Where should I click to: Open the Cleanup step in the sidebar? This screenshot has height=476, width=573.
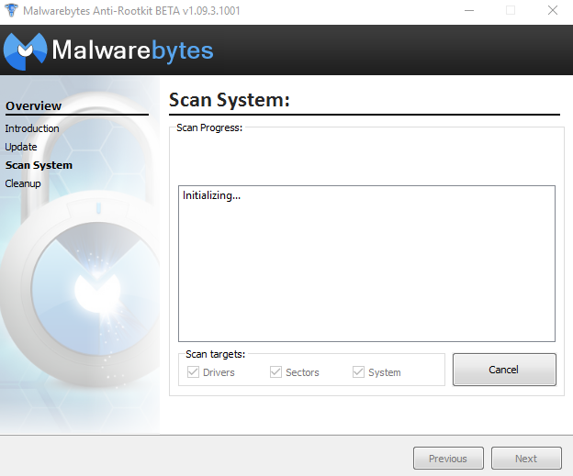coord(23,183)
